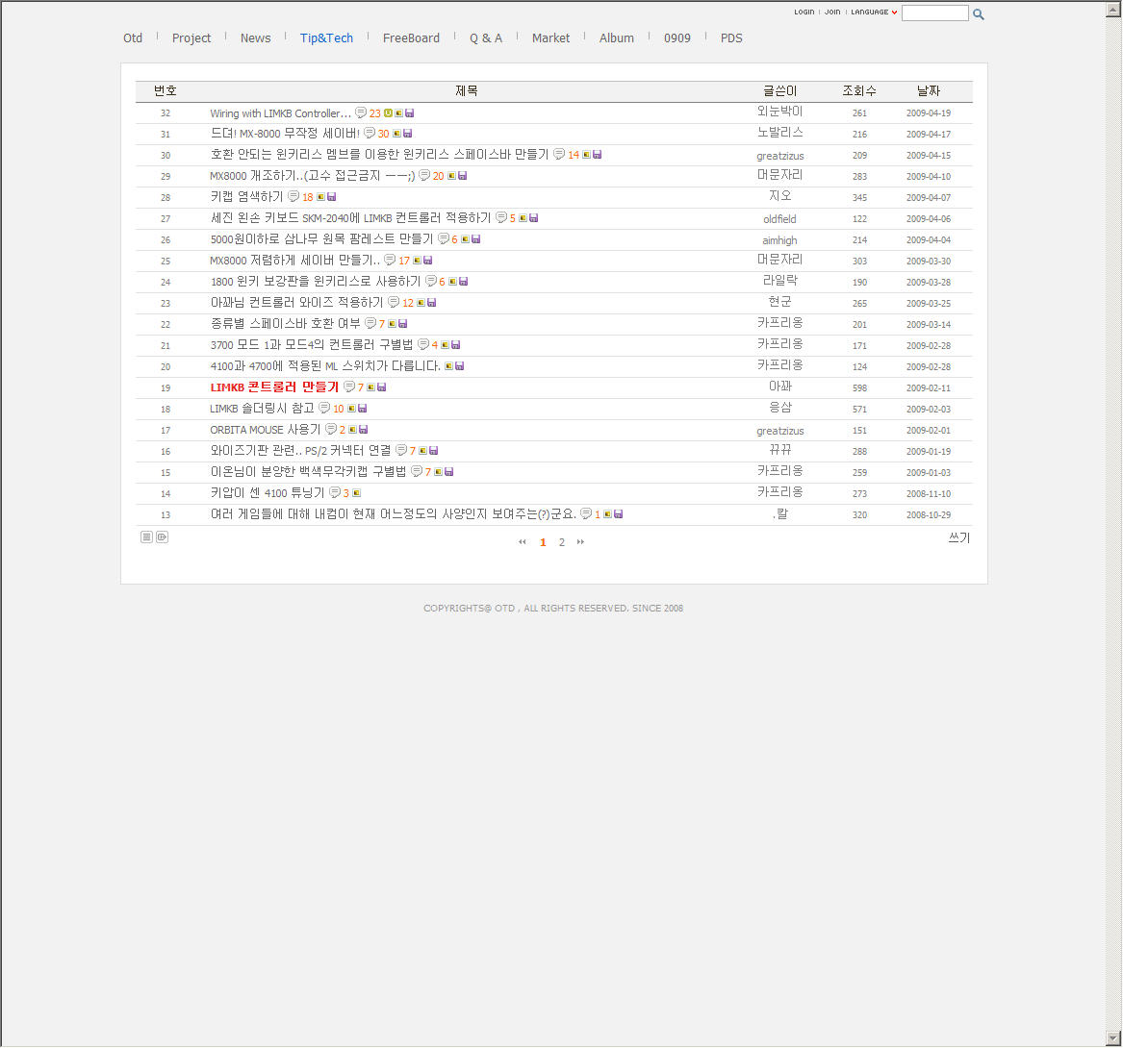Click the 쓰기 write button
Image resolution: width=1123 pixels, height=1048 pixels.
959,538
